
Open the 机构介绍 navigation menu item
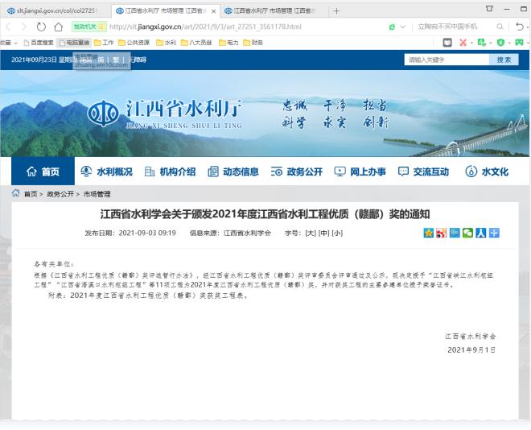point(170,172)
